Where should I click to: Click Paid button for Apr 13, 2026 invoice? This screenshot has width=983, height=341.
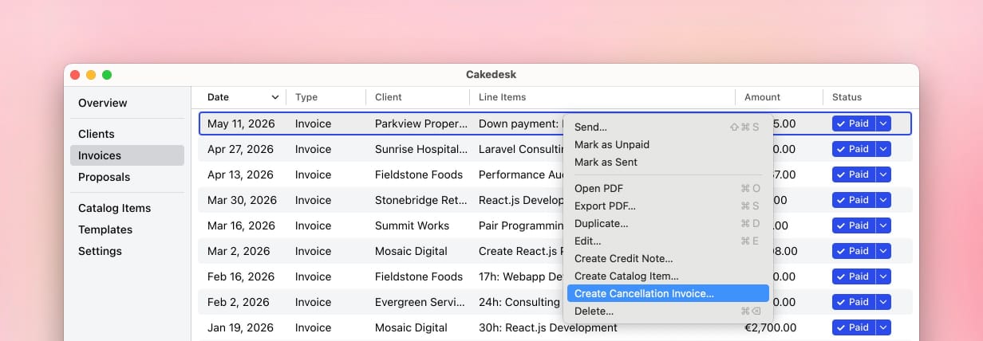click(853, 174)
